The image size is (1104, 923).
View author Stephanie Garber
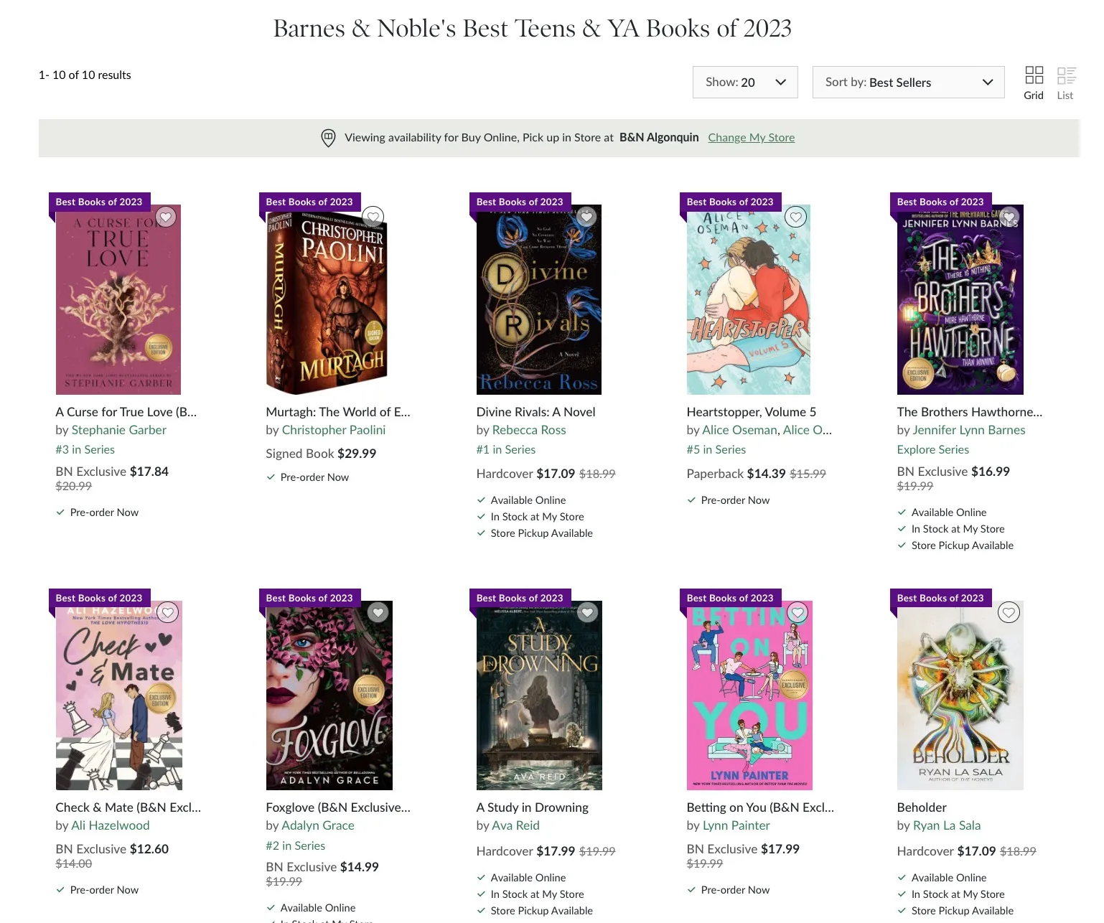coord(118,430)
